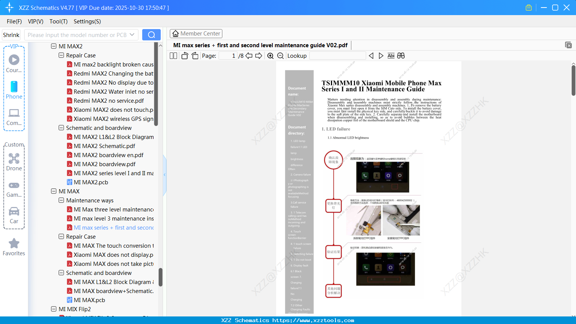Open the Settings(S) menu

[87, 22]
